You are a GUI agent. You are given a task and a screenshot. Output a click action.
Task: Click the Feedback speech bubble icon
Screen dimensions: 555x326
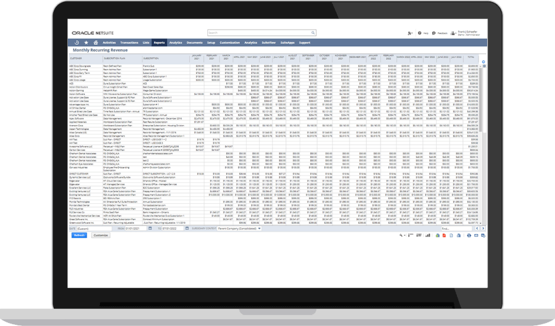(434, 33)
